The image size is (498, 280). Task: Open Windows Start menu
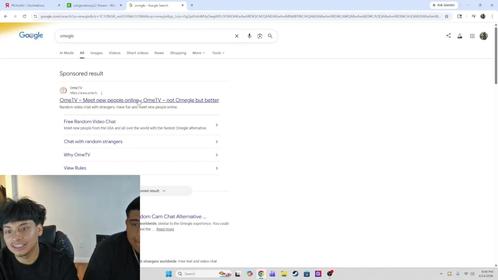(168, 274)
